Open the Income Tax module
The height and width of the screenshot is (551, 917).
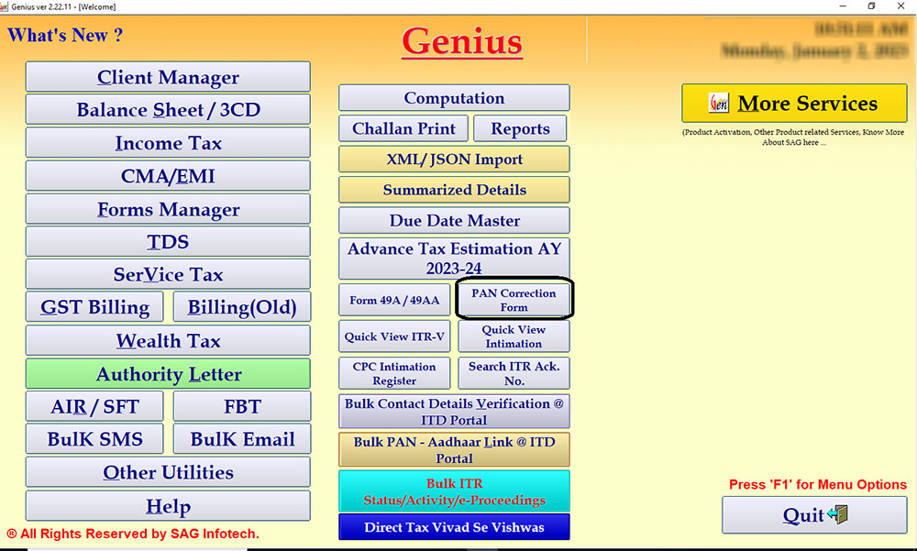pos(168,142)
